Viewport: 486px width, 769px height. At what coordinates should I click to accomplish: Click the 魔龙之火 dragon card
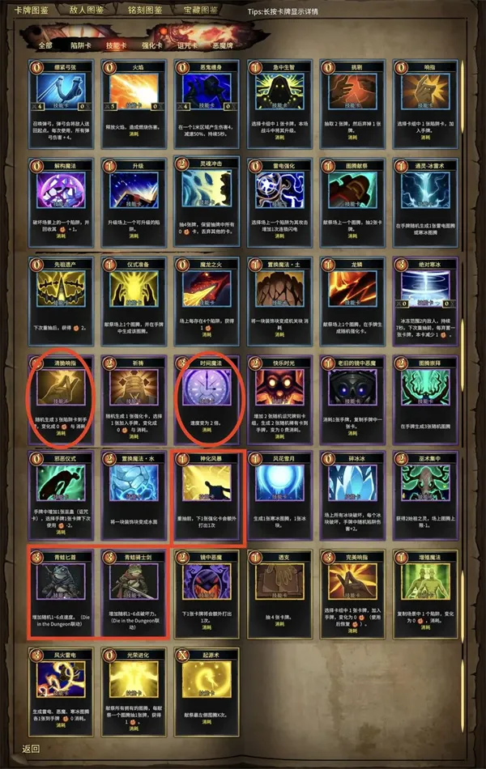pyautogui.click(x=207, y=300)
